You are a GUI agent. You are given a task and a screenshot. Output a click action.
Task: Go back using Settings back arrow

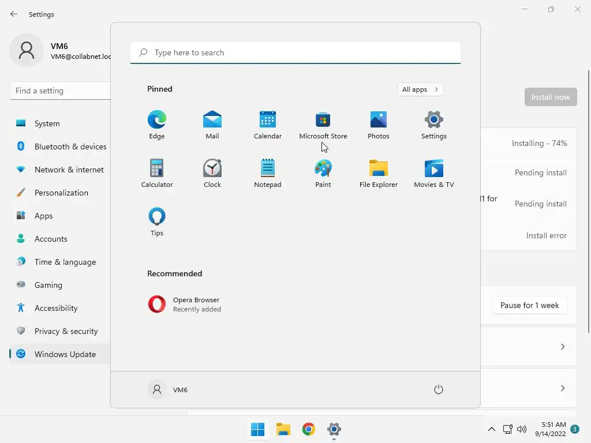coord(14,14)
